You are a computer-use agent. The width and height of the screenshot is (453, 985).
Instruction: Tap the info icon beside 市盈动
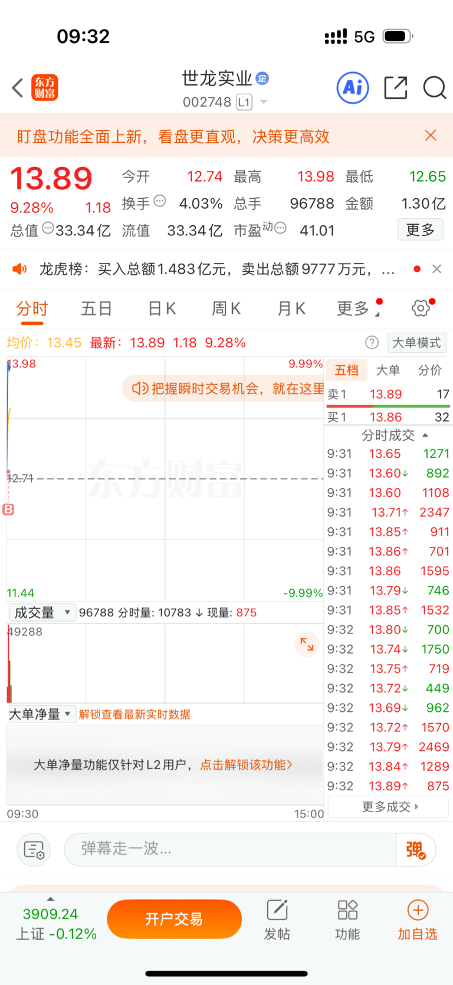[x=281, y=228]
